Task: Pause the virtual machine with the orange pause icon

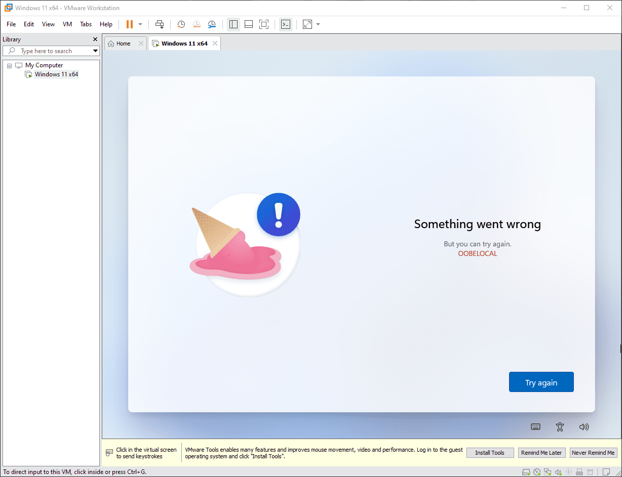Action: click(x=129, y=24)
